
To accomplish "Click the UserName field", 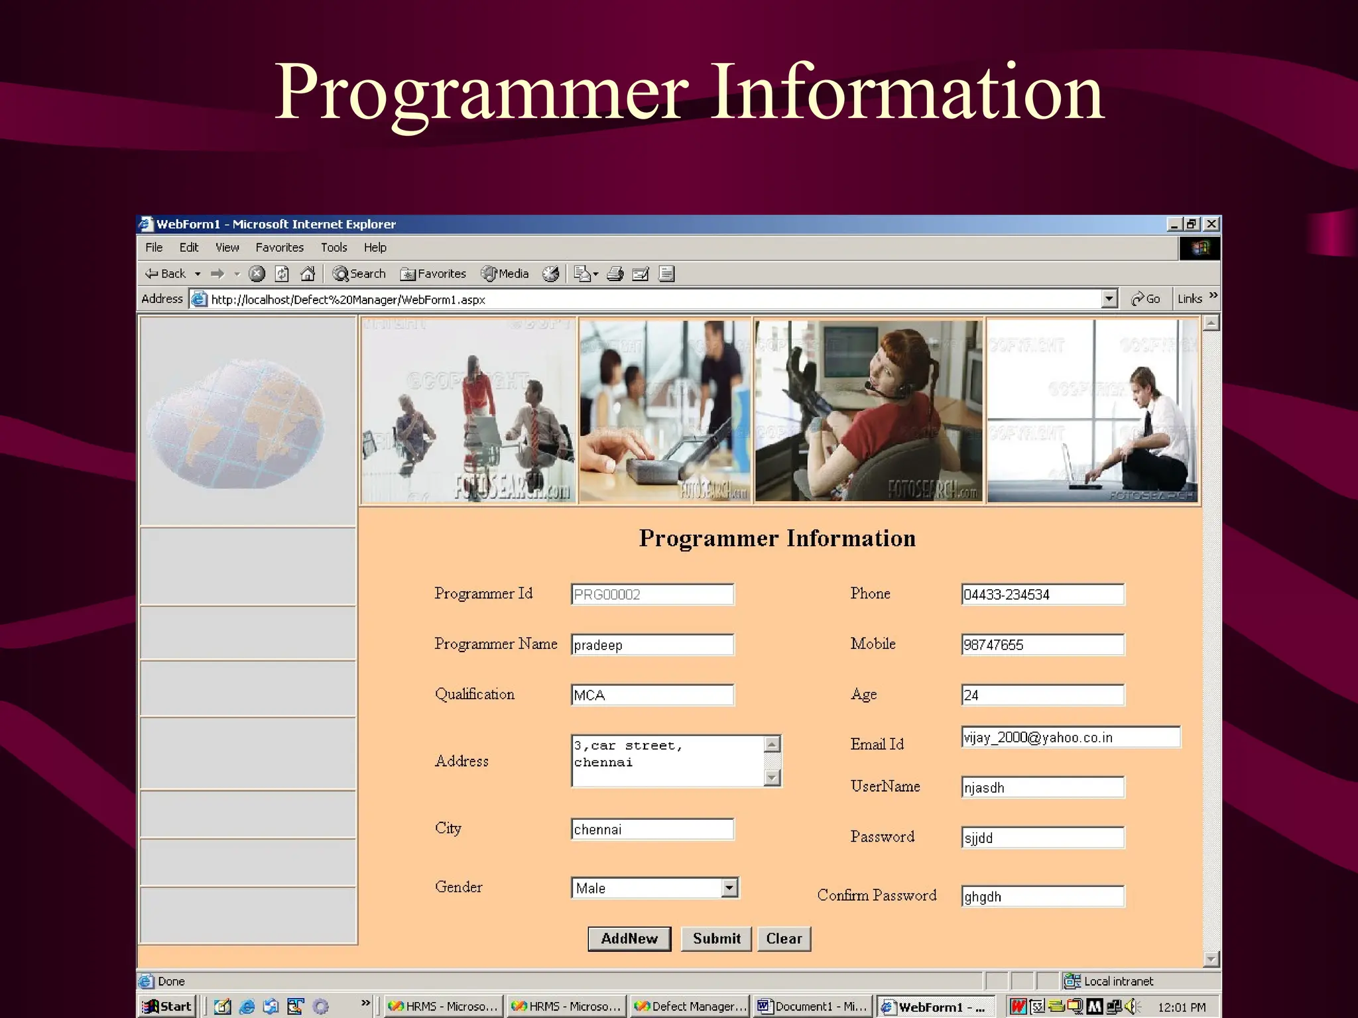I will coord(1043,787).
